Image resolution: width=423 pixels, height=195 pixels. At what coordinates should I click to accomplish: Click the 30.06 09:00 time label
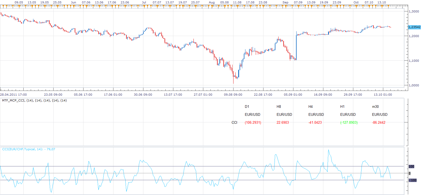pyautogui.click(x=143, y=95)
